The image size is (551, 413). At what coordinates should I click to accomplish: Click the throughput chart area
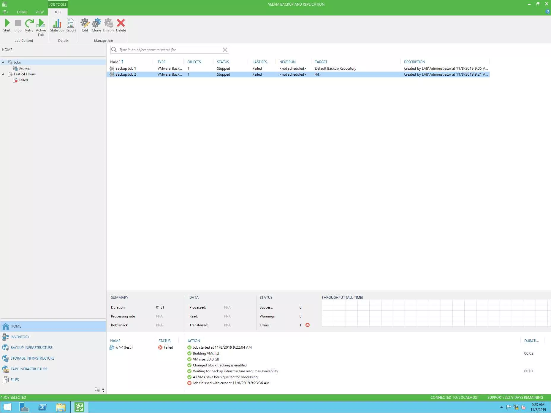pos(436,313)
